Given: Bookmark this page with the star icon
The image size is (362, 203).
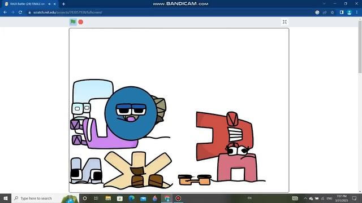Looking at the screenshot, I should pyautogui.click(x=332, y=12).
